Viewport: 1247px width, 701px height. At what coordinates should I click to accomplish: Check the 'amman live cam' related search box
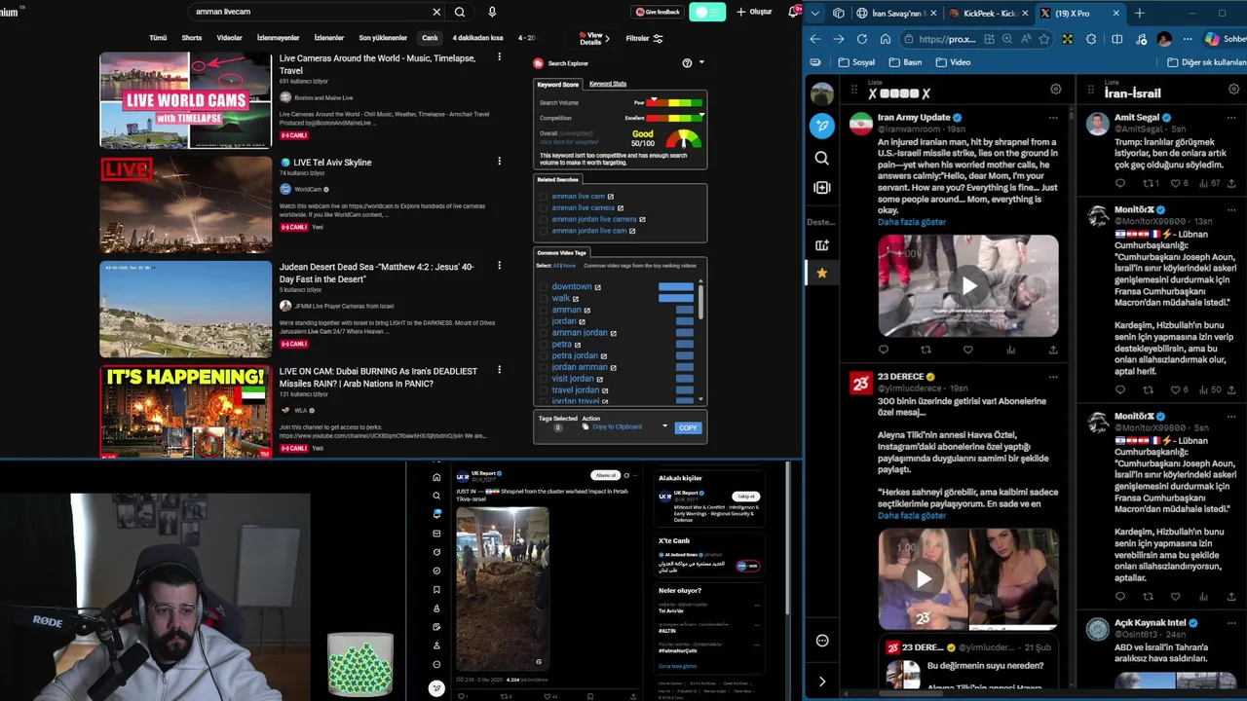(544, 197)
